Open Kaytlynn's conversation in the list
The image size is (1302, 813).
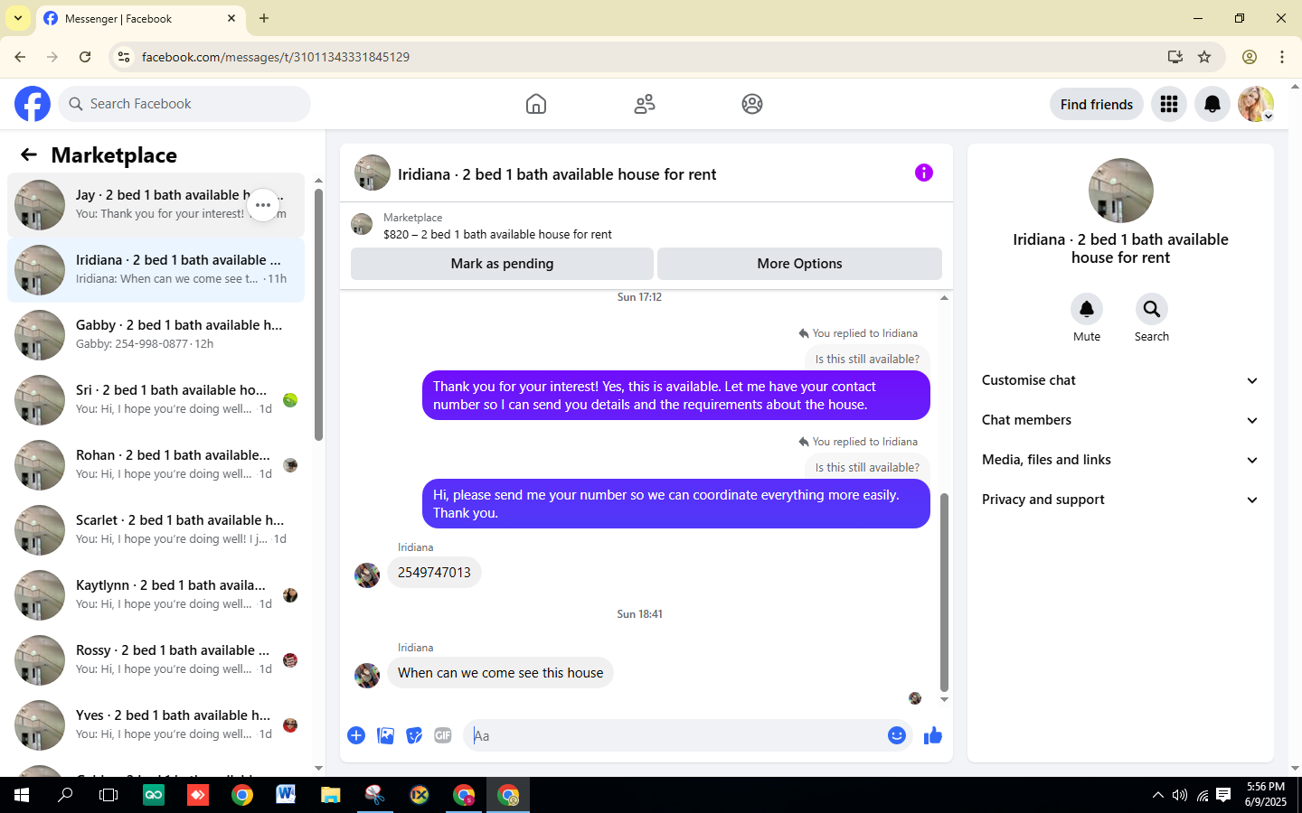point(156,595)
